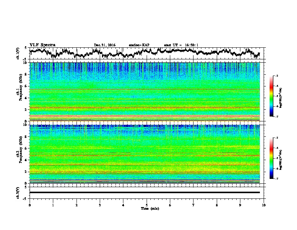Click the "-3" label on ch.1 color scale

277,76
